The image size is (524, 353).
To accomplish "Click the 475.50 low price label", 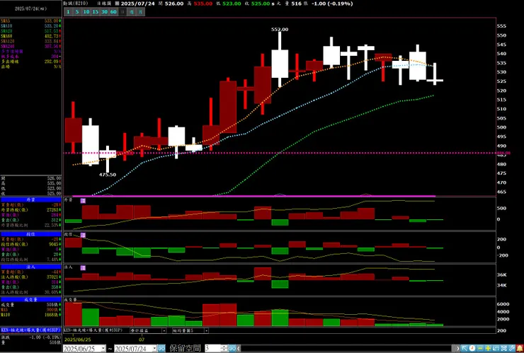I will 108,175.
